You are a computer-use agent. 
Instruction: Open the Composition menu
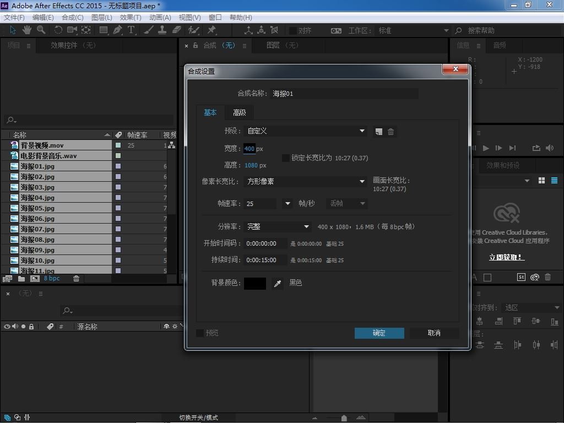pos(73,17)
